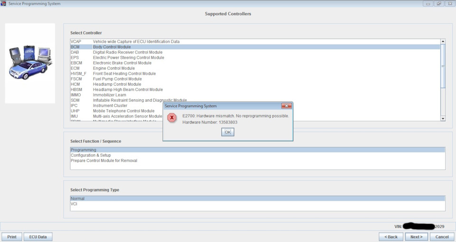Close the main Service Programming System window
456x242 pixels.
pos(450,4)
